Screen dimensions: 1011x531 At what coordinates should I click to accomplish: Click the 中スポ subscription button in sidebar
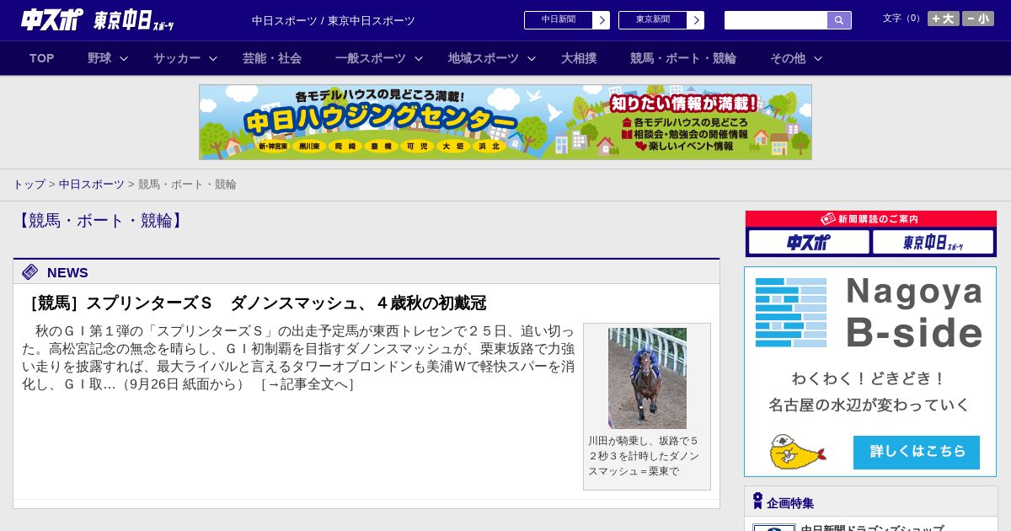[809, 242]
